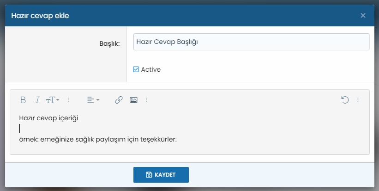Click the text 'örnek: emeğinize sağlık paylaşım için teşekkürler.'
The image size is (379, 191).
click(98, 140)
